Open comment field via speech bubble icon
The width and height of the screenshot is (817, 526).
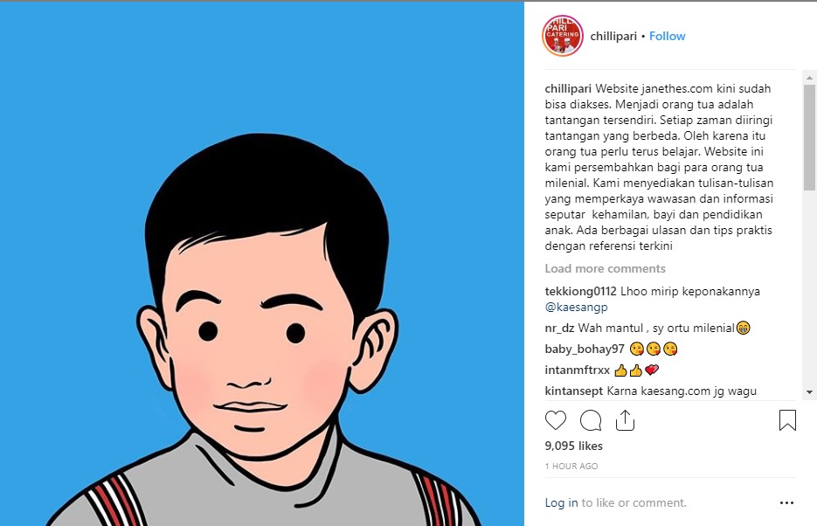pyautogui.click(x=591, y=419)
